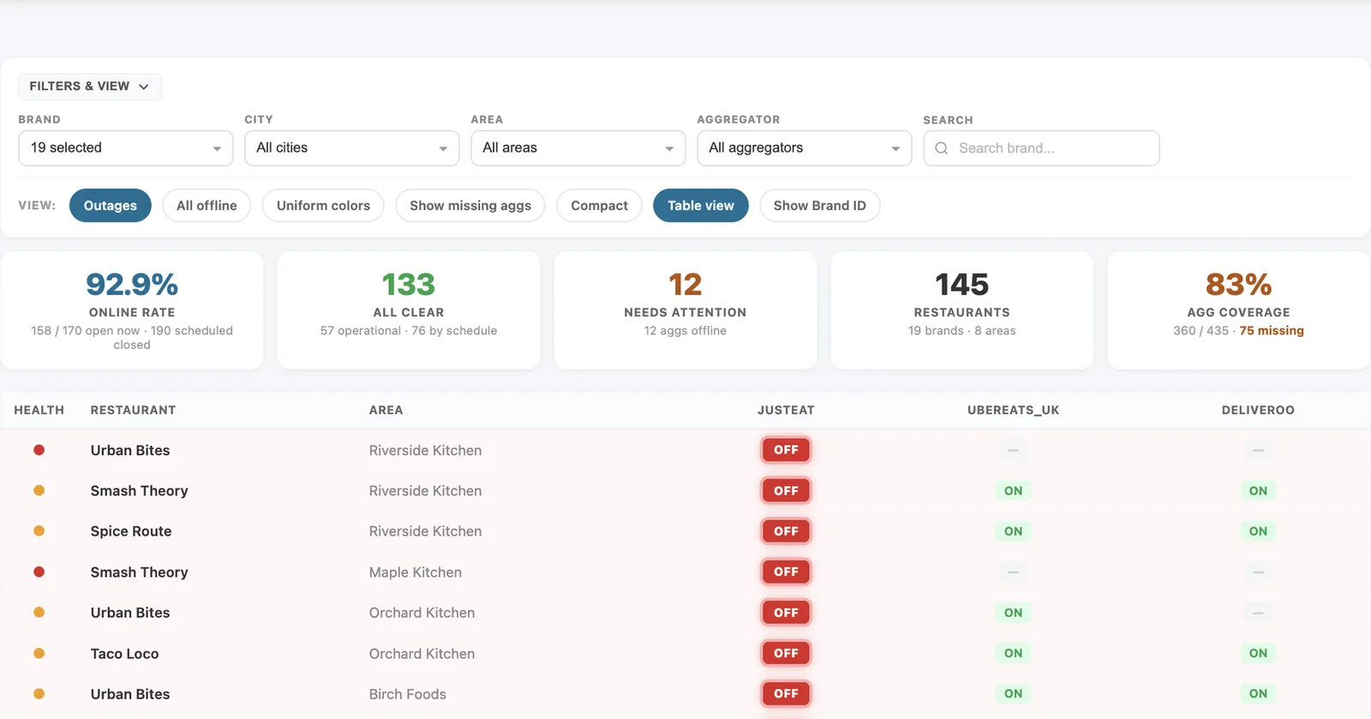
Task: Open the Area dropdown showing All areas
Action: click(578, 148)
